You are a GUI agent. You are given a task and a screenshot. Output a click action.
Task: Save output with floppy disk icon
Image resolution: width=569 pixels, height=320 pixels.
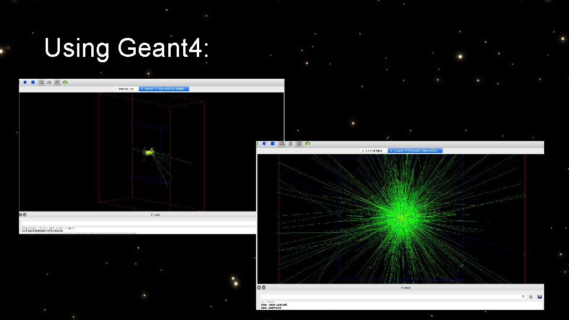pyautogui.click(x=539, y=296)
